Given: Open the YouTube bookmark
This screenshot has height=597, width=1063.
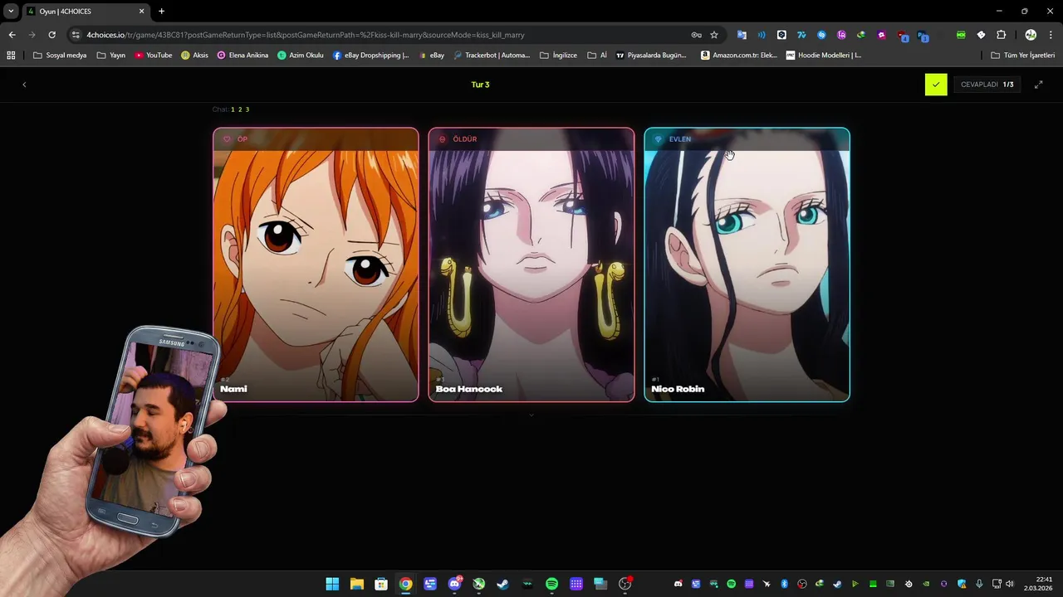Looking at the screenshot, I should 154,56.
